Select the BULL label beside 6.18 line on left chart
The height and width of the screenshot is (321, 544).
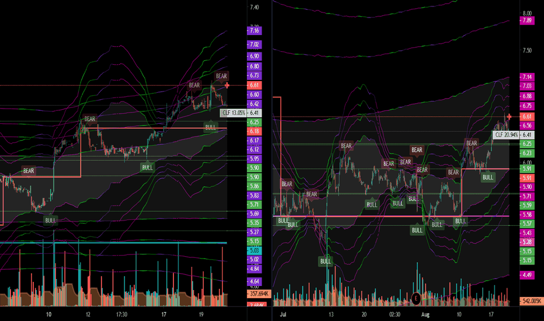(210, 127)
